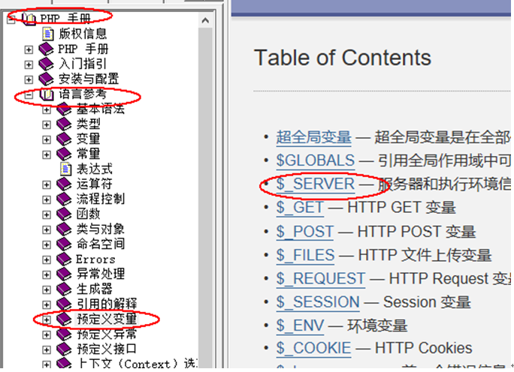The image size is (514, 372).
Task: Click the book icon beside 命名空间
Action: [x=64, y=244]
